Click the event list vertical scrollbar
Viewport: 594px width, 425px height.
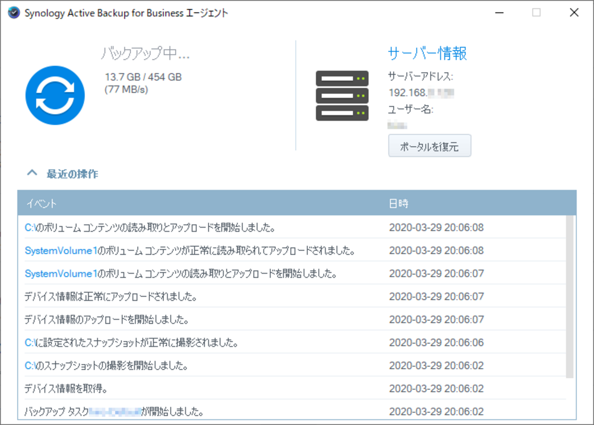[x=570, y=297]
